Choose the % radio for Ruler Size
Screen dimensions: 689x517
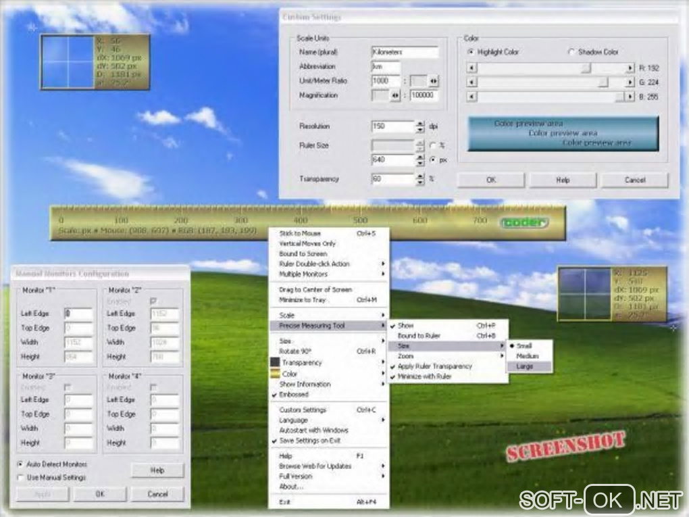coord(432,145)
